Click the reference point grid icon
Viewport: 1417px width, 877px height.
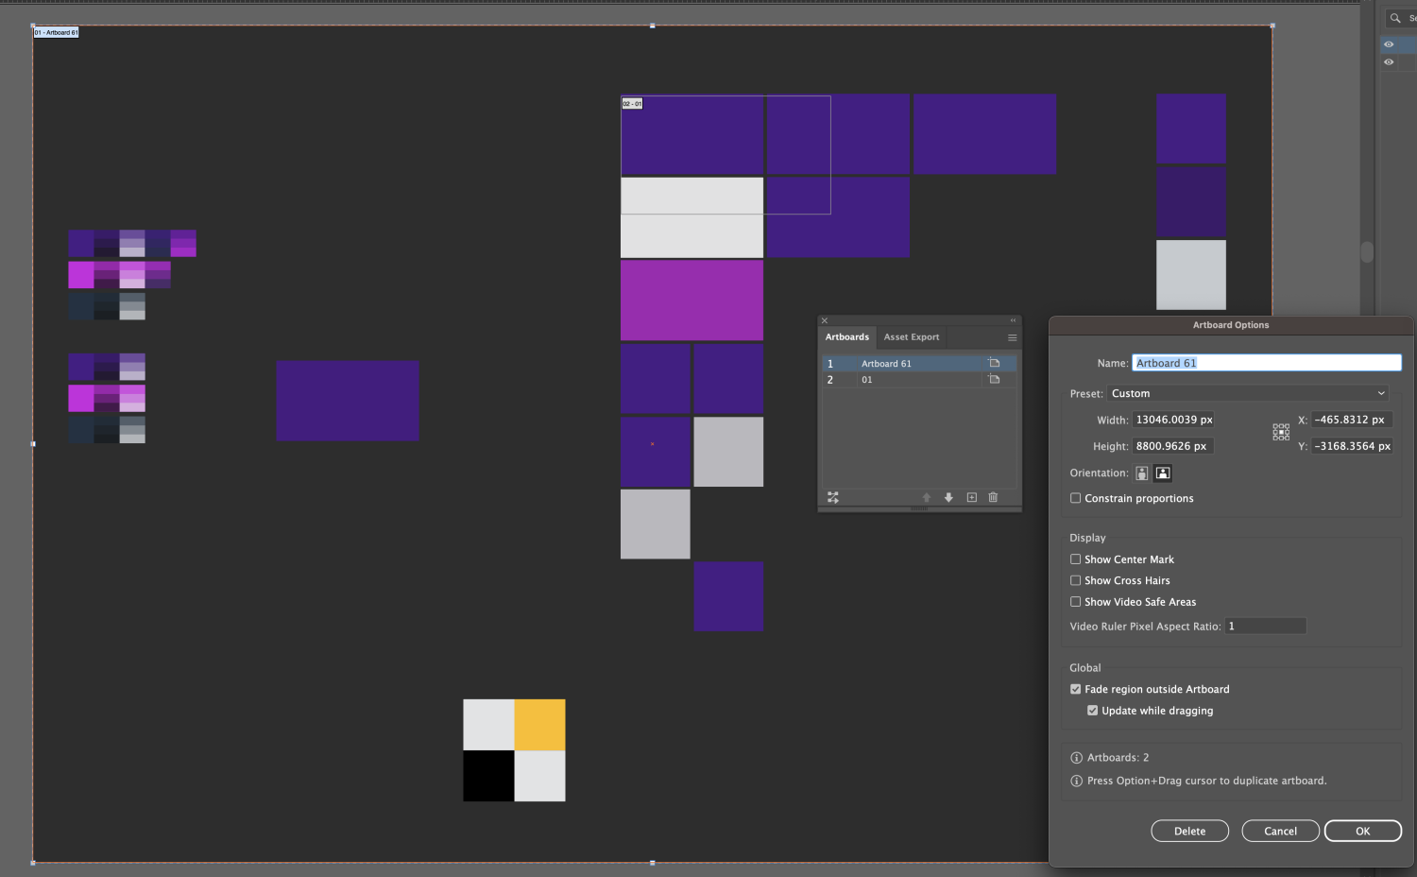1281,432
